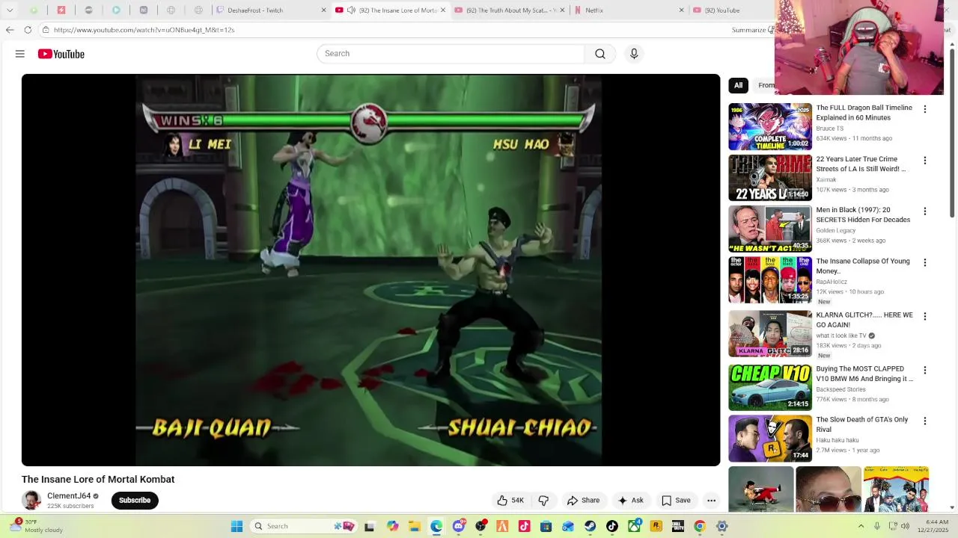Open File Explorer from the taskbar
Screen dimensions: 958x538
coord(414,526)
